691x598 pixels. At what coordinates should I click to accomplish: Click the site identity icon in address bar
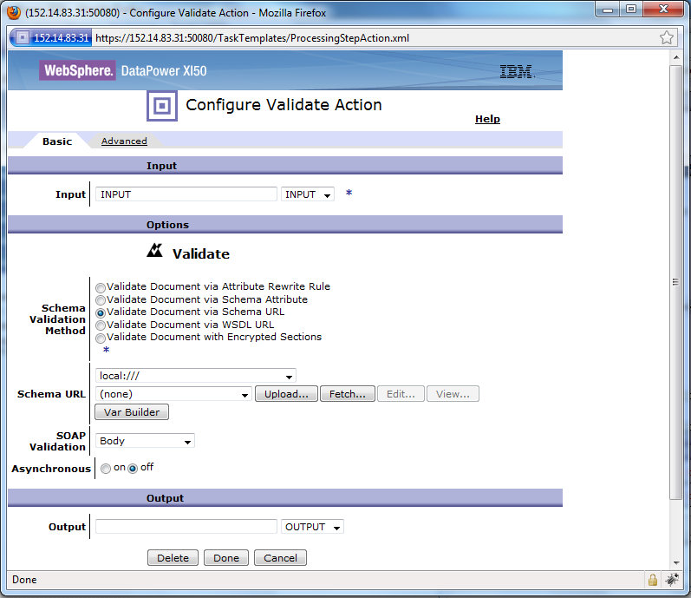[23, 38]
